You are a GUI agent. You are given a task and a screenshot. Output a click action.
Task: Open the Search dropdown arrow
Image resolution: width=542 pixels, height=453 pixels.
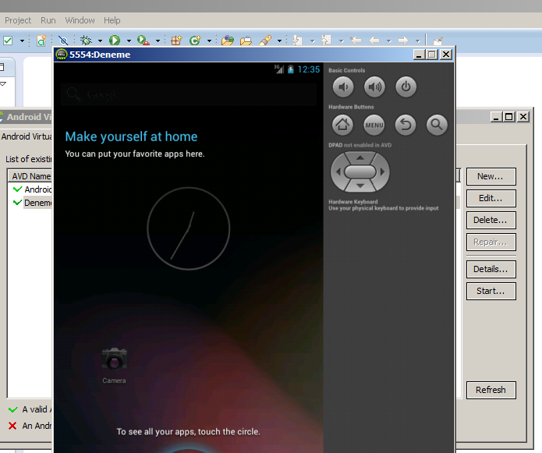[279, 41]
